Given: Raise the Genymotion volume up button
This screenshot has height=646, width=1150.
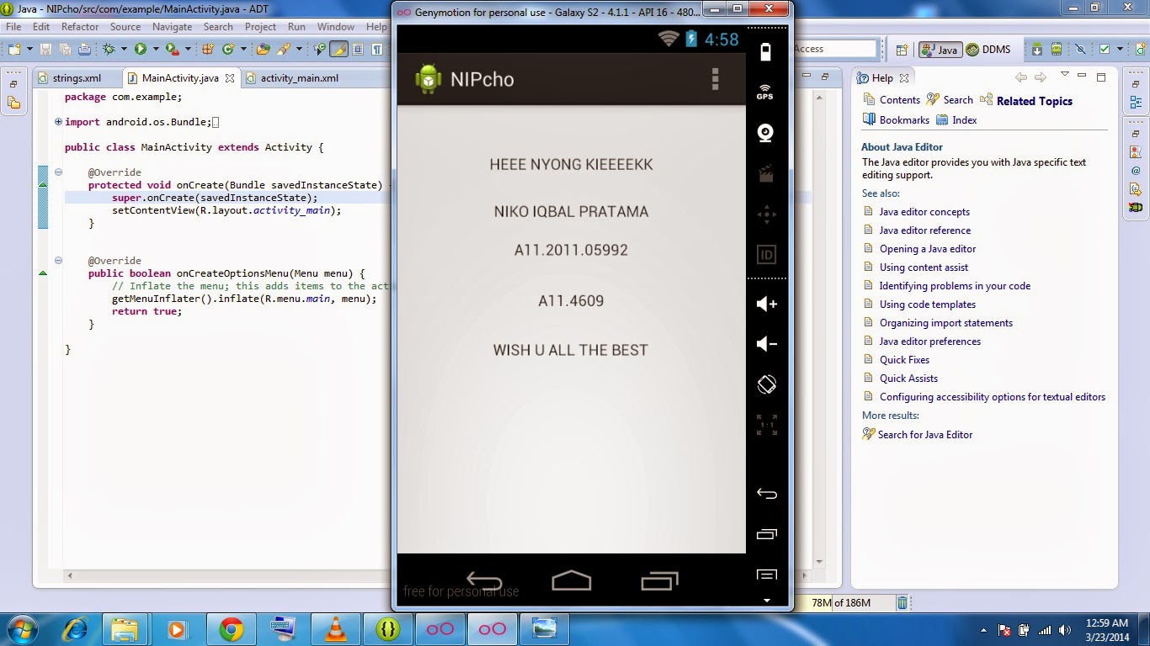Looking at the screenshot, I should [766, 304].
